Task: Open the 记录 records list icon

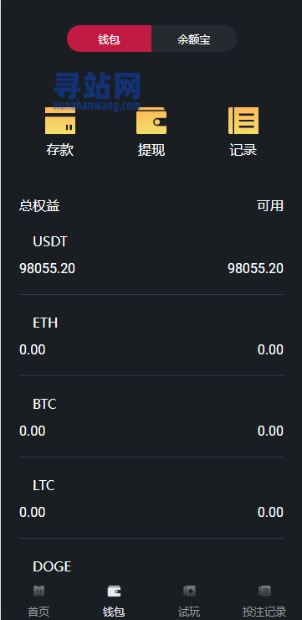Action: [243, 121]
